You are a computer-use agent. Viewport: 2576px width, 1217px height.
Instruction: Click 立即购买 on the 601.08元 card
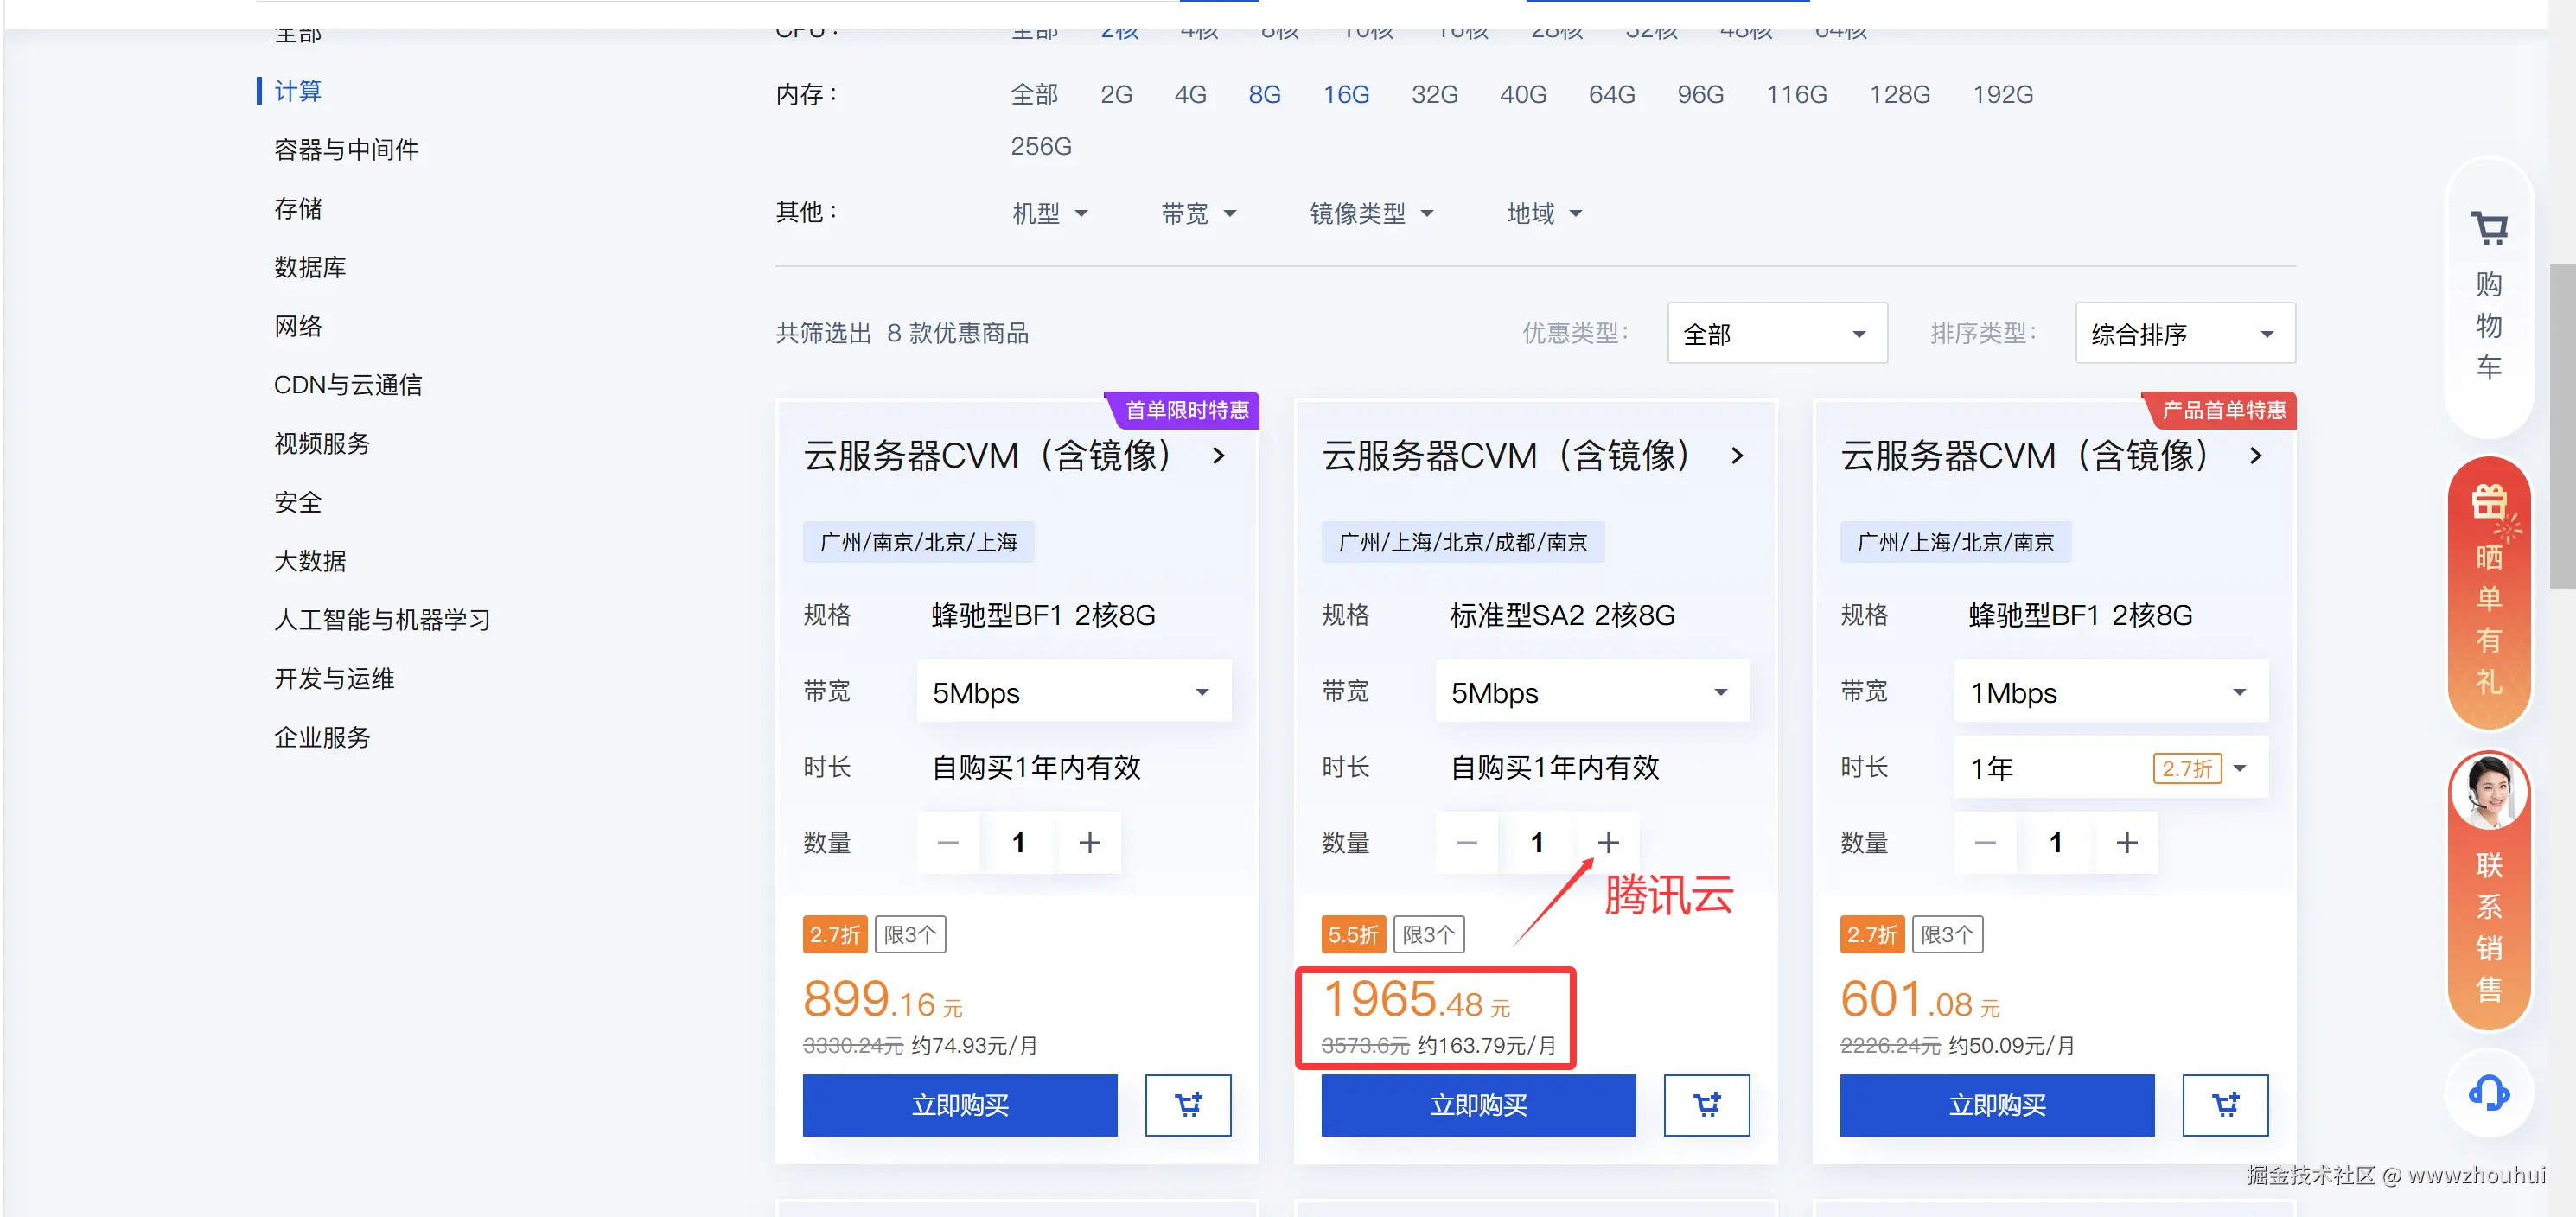coord(1997,1105)
